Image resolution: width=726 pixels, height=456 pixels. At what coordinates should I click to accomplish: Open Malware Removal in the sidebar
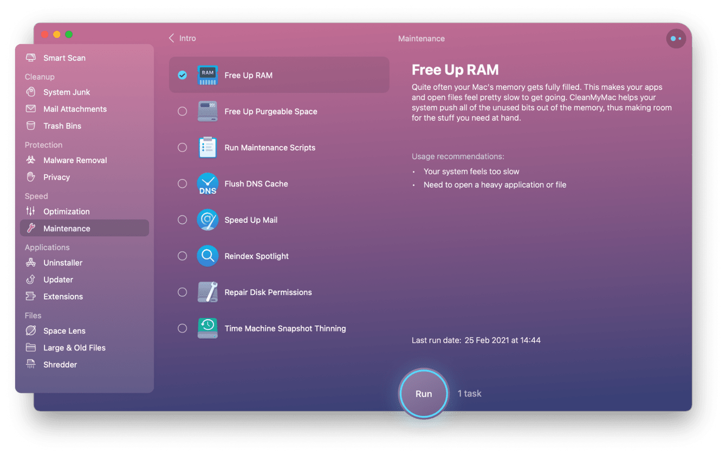coord(85,160)
